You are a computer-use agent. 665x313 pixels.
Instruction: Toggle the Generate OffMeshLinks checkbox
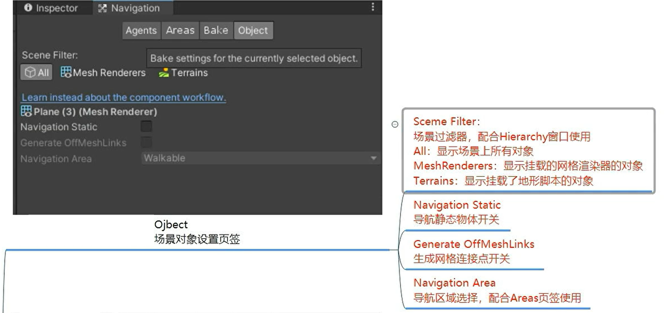click(x=146, y=142)
